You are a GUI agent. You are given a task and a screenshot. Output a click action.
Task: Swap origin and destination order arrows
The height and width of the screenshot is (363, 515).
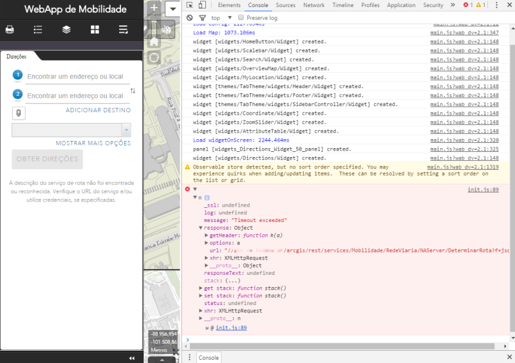pos(133,91)
